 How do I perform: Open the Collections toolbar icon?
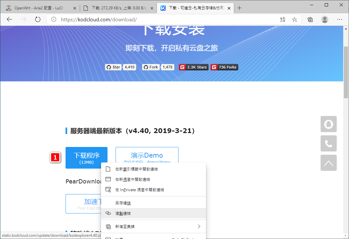(310, 19)
